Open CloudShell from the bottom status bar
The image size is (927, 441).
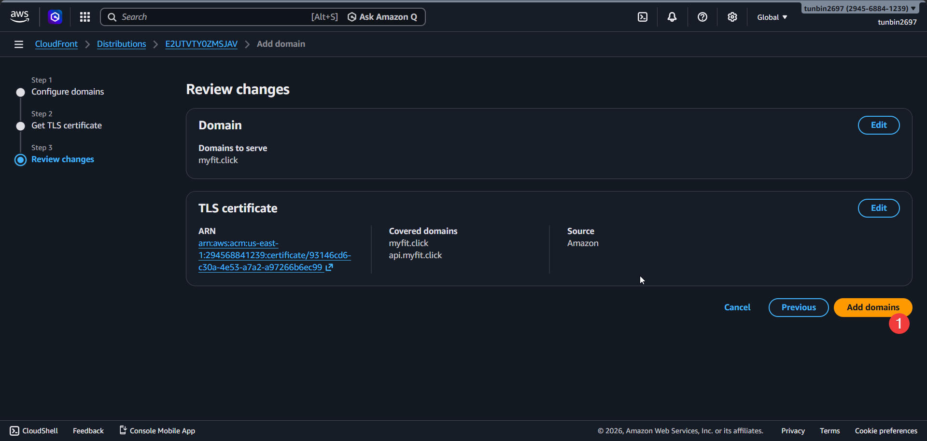point(33,430)
